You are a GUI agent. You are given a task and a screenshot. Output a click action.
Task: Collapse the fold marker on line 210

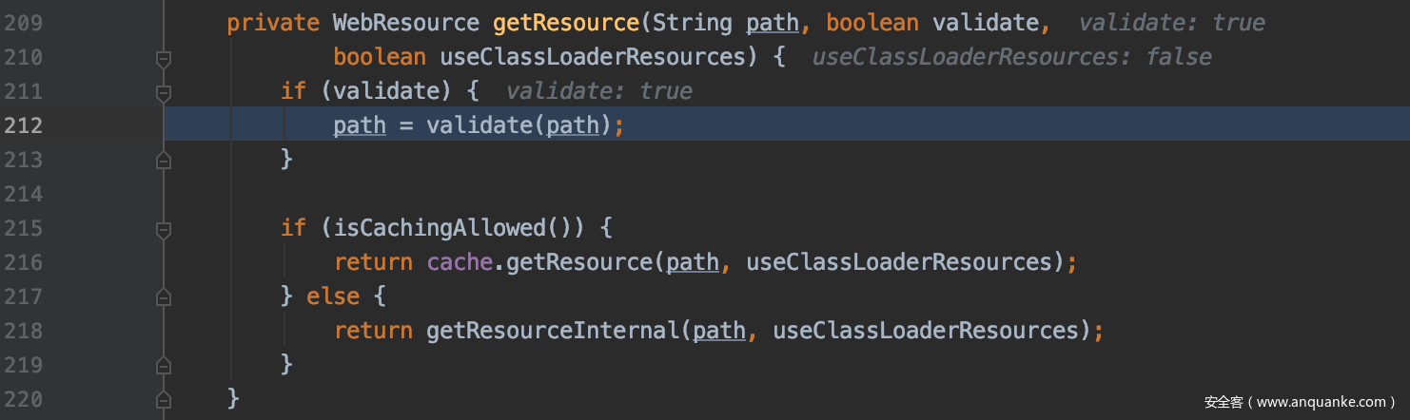click(x=164, y=58)
